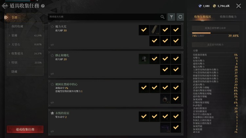
Task: Click the red 達成收集任務 button
Action: point(25,129)
